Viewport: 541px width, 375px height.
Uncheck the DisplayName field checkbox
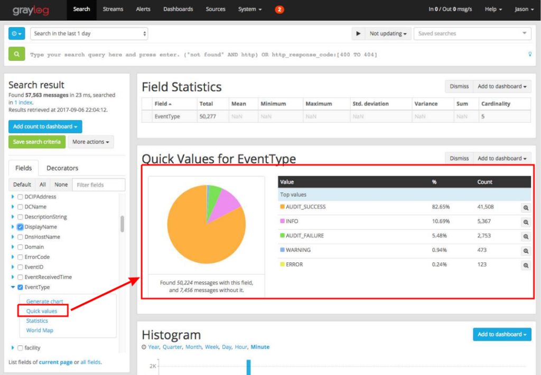[21, 227]
